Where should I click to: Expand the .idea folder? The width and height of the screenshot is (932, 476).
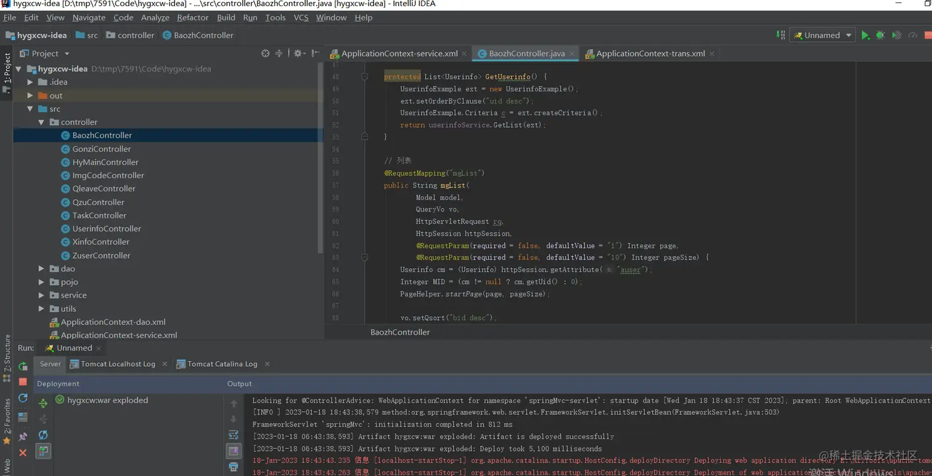(x=30, y=82)
